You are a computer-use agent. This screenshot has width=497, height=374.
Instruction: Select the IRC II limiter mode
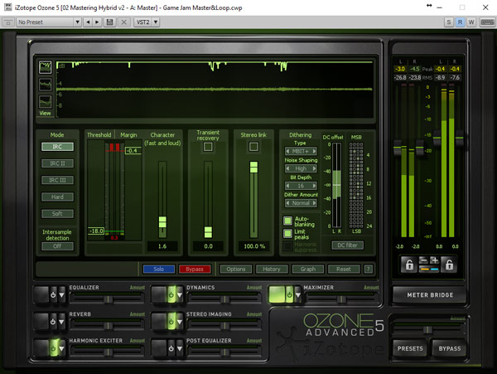(57, 163)
